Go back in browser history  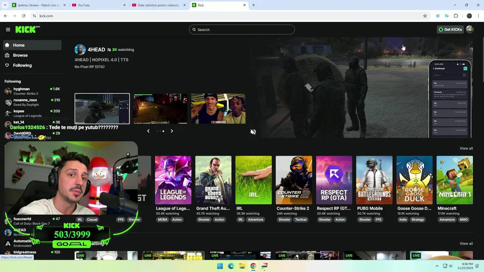5,16
